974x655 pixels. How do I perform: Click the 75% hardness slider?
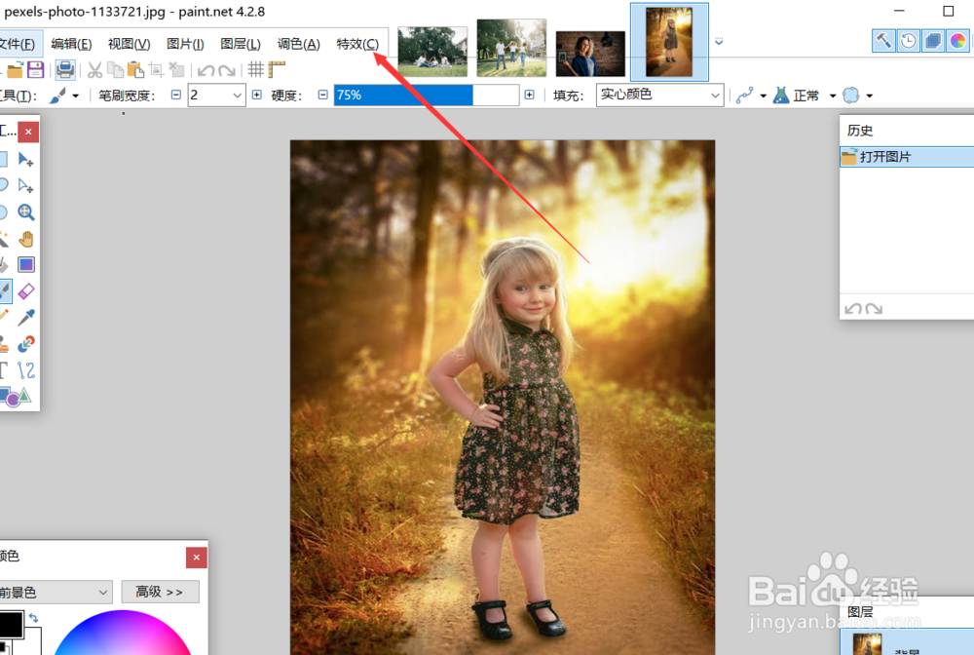click(427, 96)
